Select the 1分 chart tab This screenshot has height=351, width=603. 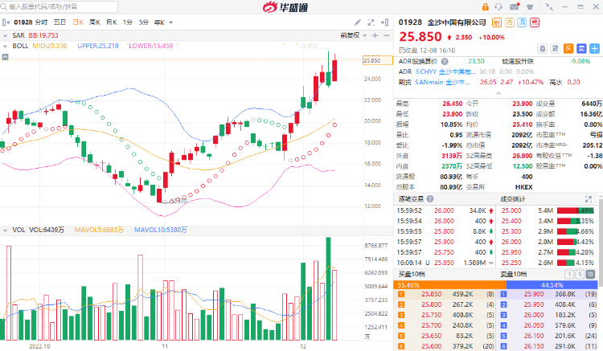(x=128, y=22)
